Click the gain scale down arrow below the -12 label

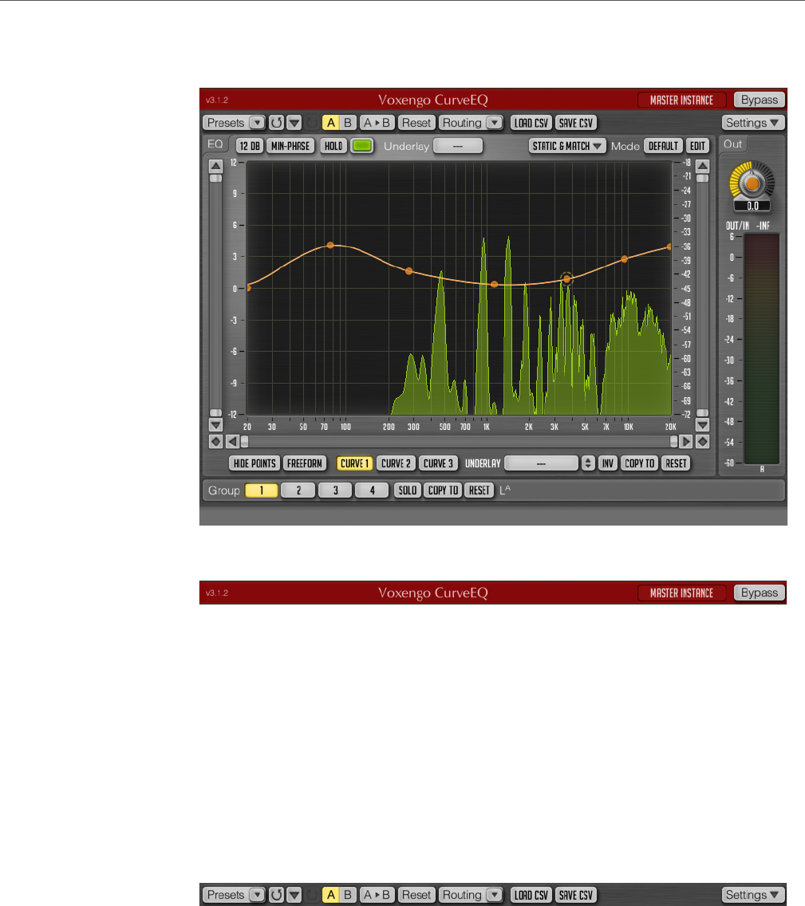[215, 425]
